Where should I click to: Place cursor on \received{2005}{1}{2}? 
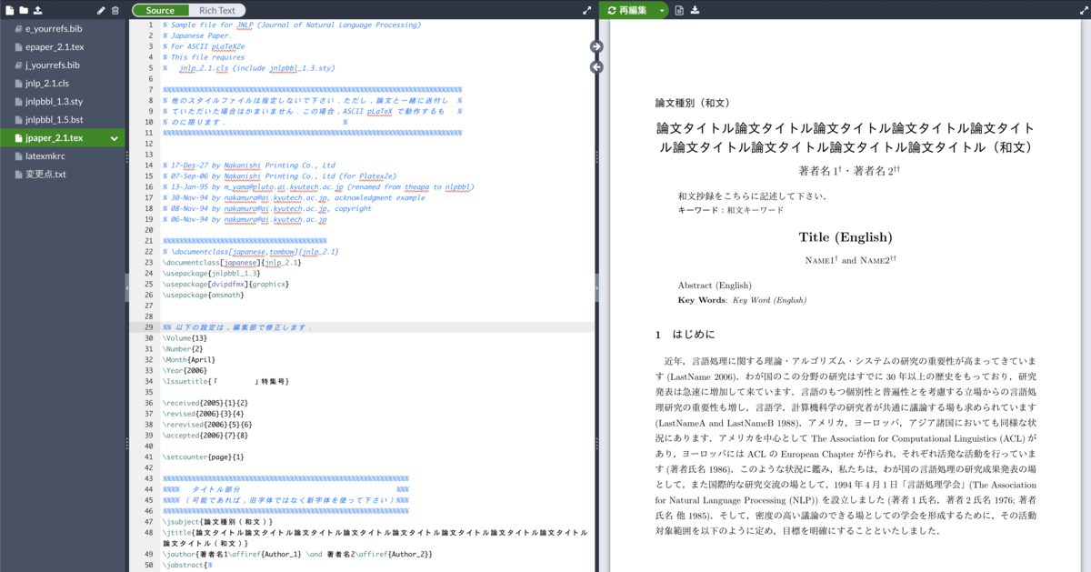(x=205, y=403)
